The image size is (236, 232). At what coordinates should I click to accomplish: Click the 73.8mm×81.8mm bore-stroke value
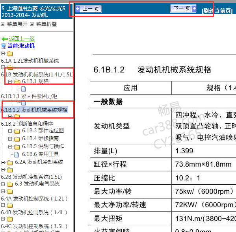point(203,164)
